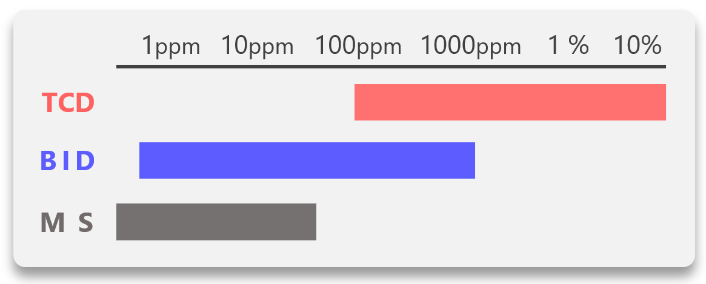Click the red TCD detector label

(x=68, y=103)
